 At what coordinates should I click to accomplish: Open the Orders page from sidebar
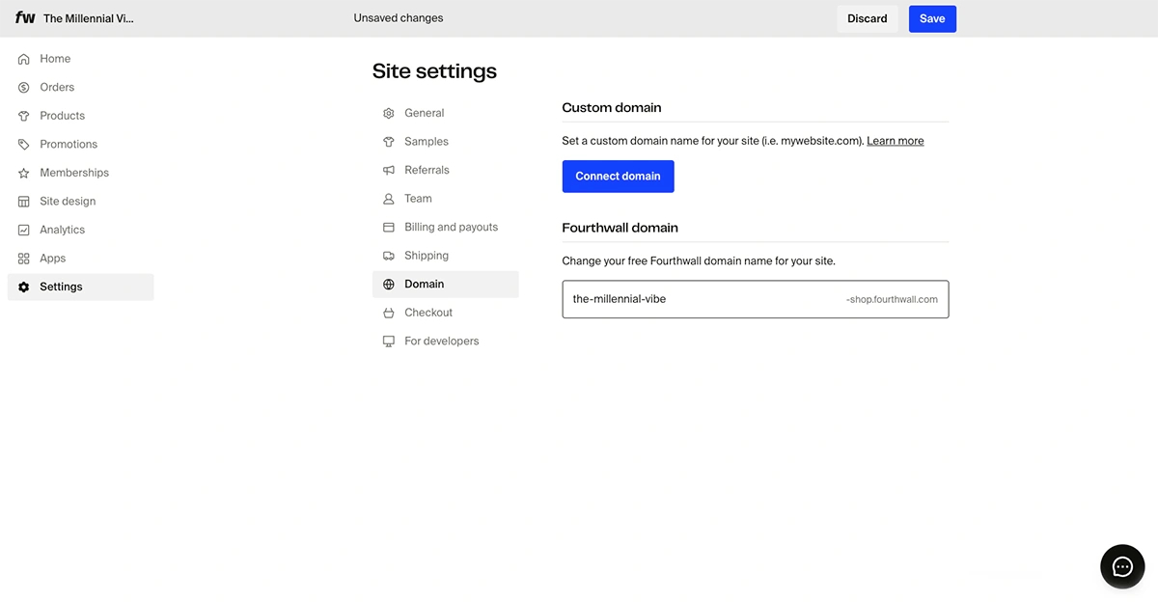pos(57,87)
